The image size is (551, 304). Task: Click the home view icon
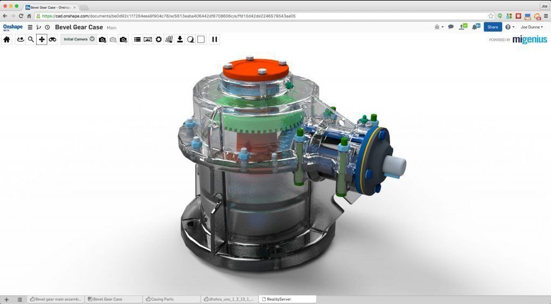point(6,39)
